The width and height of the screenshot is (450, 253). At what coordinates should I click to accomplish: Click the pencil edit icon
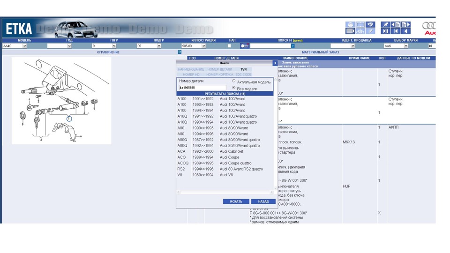370,31
